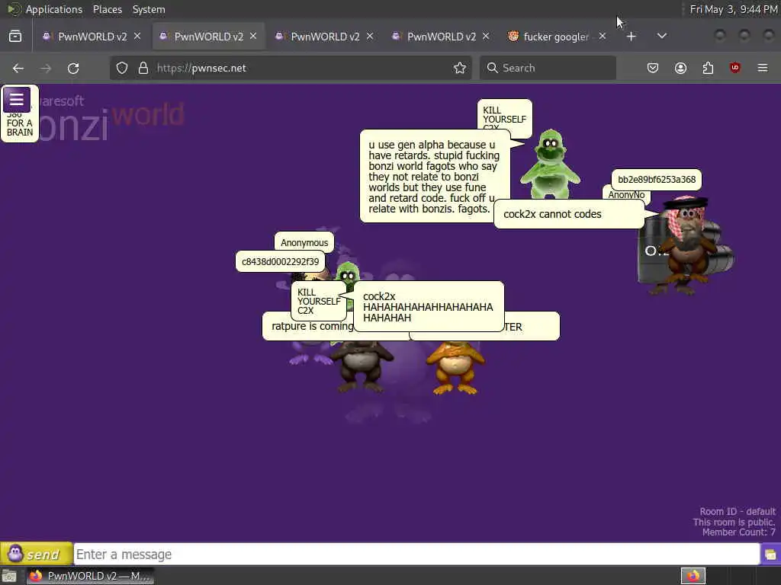Bookmark this page with the star icon
The height and width of the screenshot is (585, 781).
click(x=460, y=68)
